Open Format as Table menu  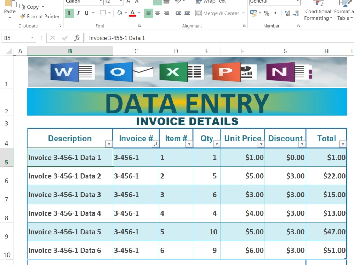tap(344, 11)
